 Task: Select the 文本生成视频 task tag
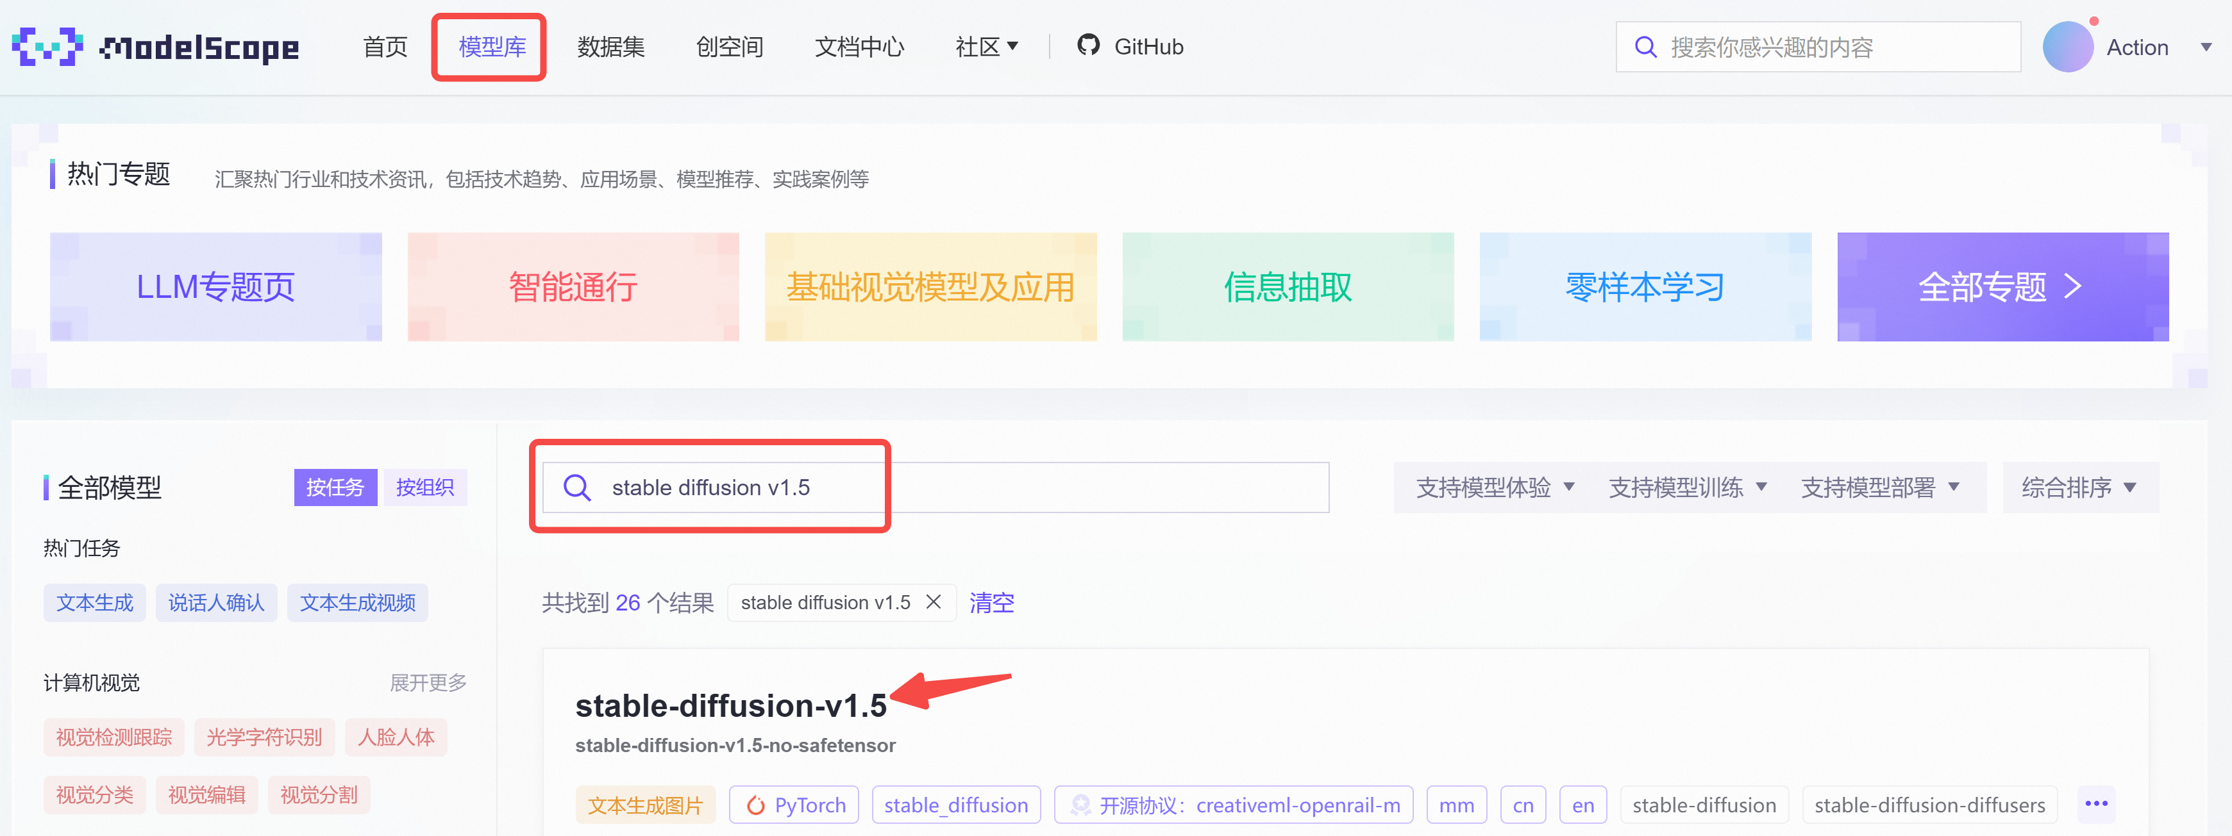(x=357, y=602)
